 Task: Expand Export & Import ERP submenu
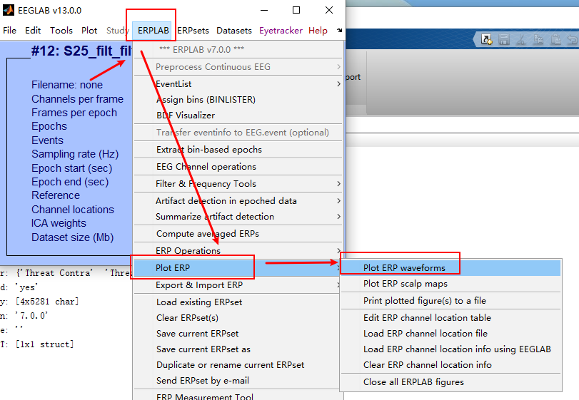[238, 285]
